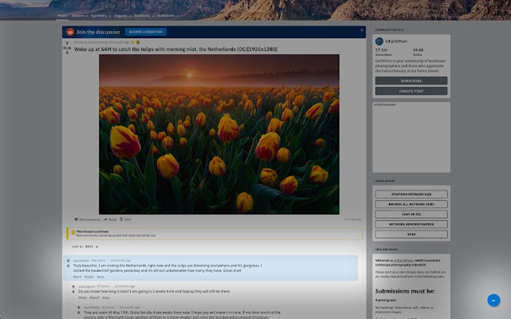
Task: Open the post's comments icon link
Action: (76, 219)
